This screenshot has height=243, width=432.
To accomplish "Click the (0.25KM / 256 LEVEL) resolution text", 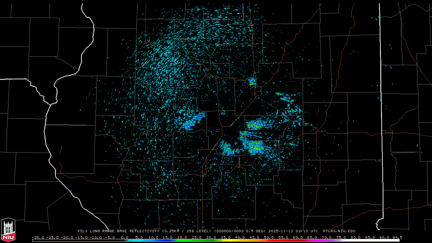I will tap(187, 231).
